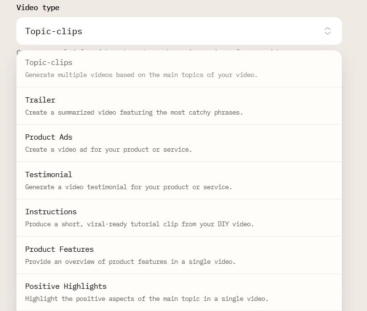This screenshot has width=367, height=311.
Task: Select the Product Features video type
Action: 179,255
